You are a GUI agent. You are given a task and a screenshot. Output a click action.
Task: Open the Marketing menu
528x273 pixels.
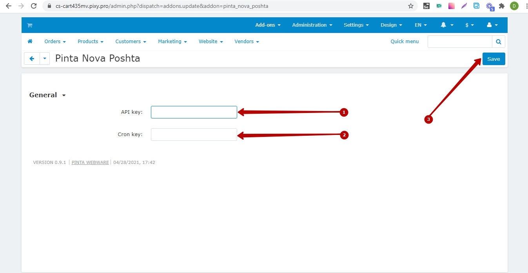pyautogui.click(x=172, y=41)
